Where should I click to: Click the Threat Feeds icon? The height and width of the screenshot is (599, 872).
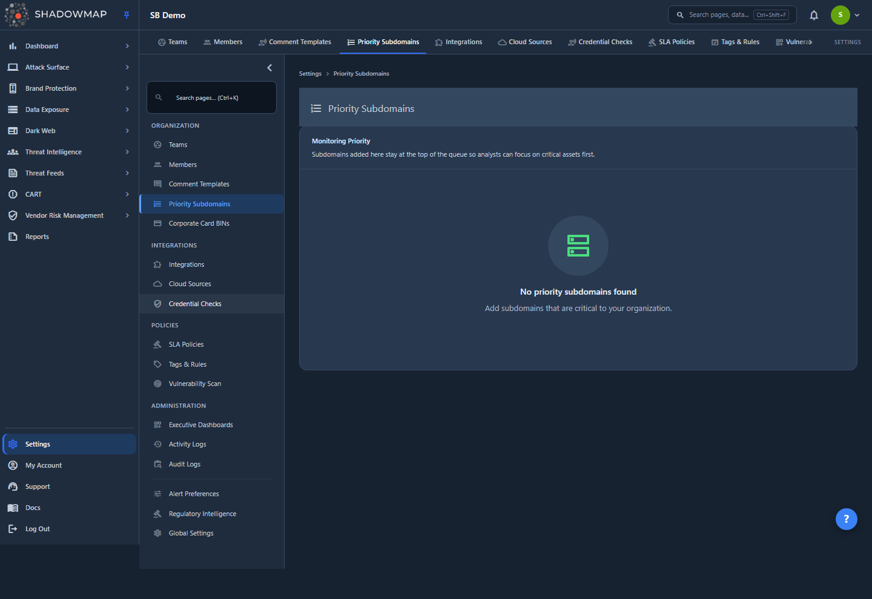click(x=13, y=173)
